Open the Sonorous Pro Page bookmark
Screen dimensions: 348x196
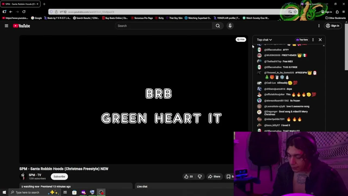(142, 18)
